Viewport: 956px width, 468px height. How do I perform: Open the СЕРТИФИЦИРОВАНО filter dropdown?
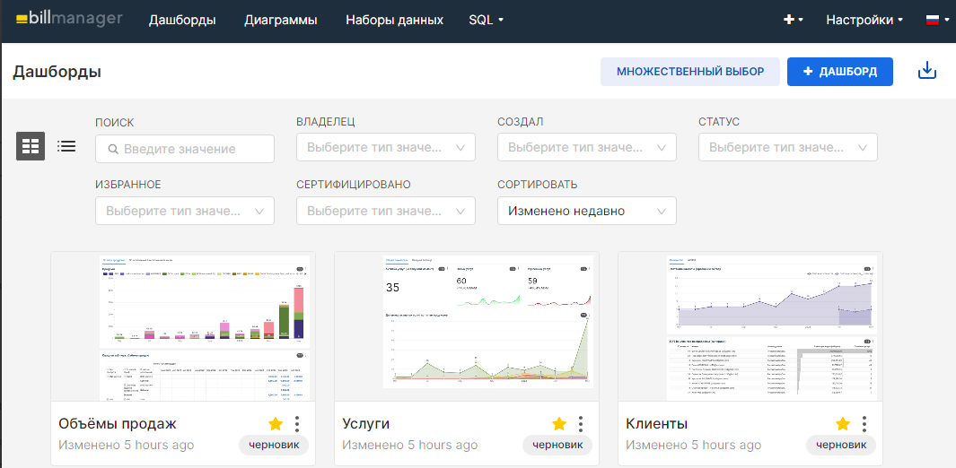click(386, 212)
